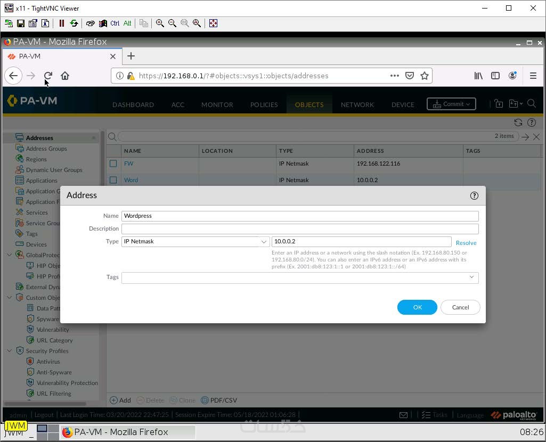Close the PA-VM browser tab
The width and height of the screenshot is (546, 442).
113,56
